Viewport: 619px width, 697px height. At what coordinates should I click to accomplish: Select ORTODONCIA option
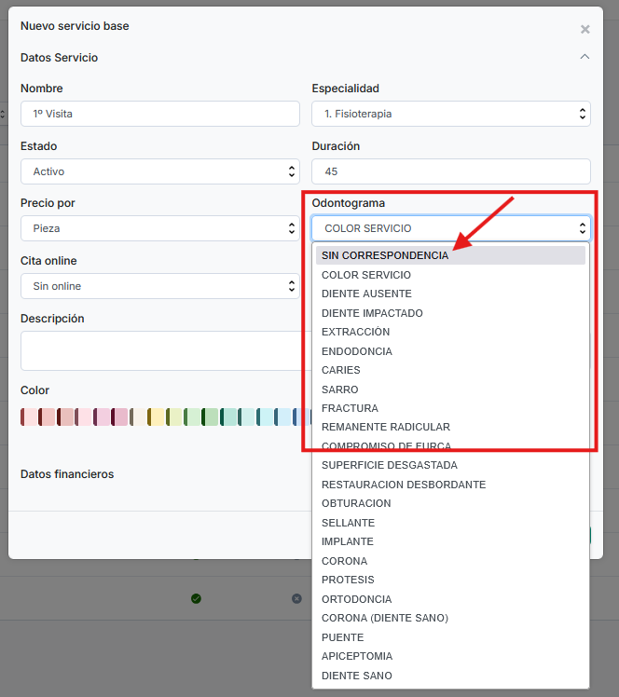coord(357,599)
